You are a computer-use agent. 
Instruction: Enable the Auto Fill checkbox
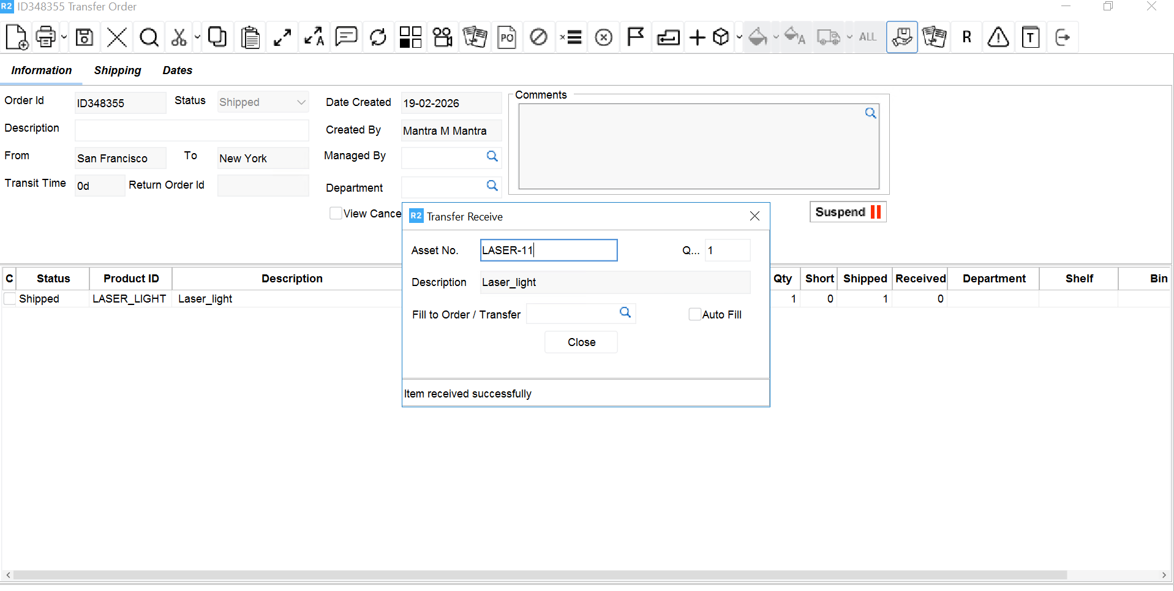694,314
